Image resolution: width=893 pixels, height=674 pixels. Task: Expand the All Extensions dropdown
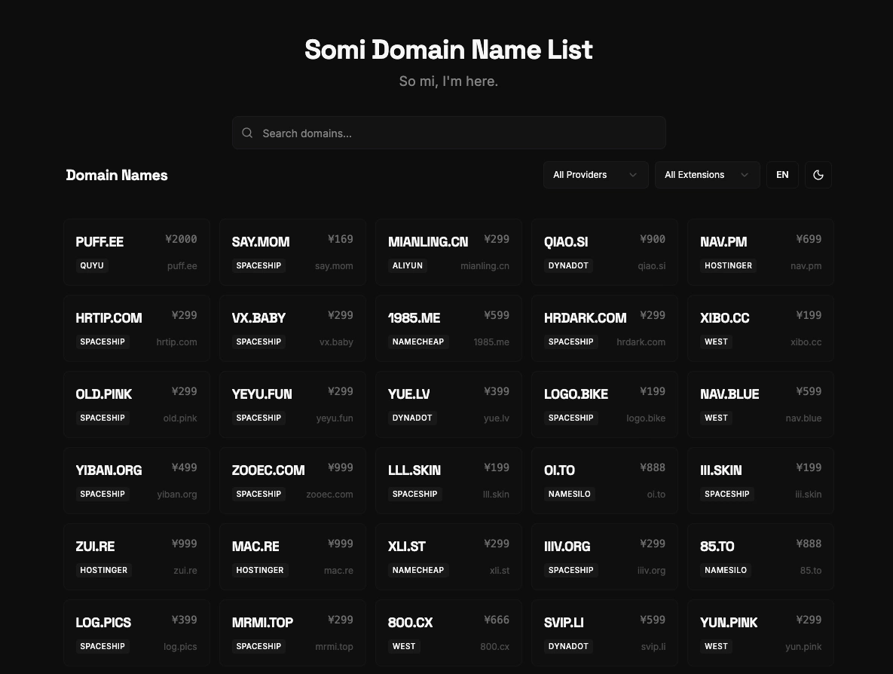[707, 175]
